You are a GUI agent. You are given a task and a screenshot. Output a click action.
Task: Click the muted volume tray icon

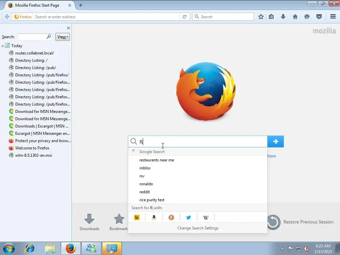tap(306, 249)
